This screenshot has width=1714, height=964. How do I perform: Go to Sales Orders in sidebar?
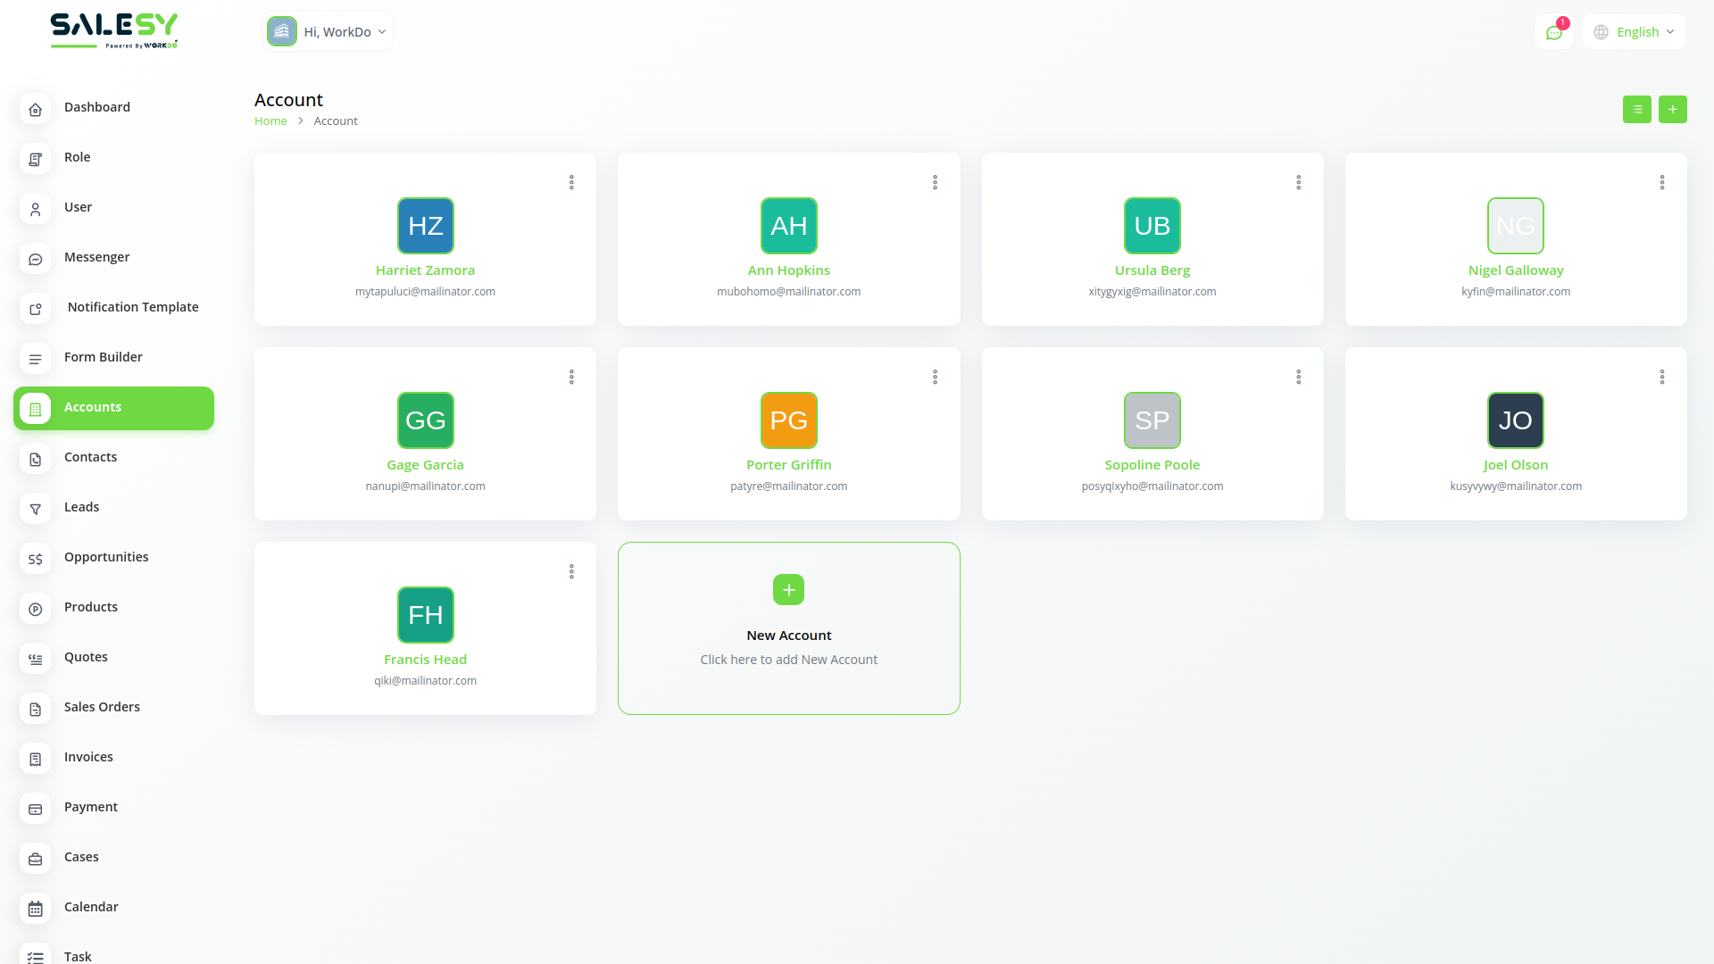[102, 707]
